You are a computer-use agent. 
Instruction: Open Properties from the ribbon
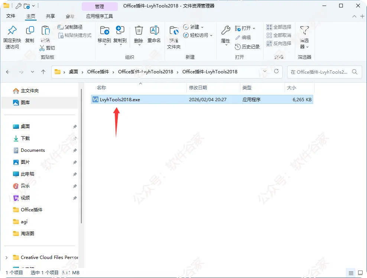pos(225,35)
